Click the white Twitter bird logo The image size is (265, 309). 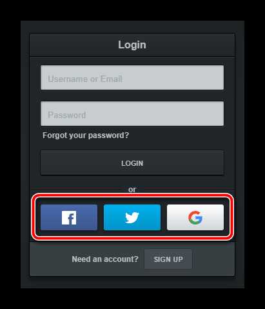pyautogui.click(x=132, y=217)
